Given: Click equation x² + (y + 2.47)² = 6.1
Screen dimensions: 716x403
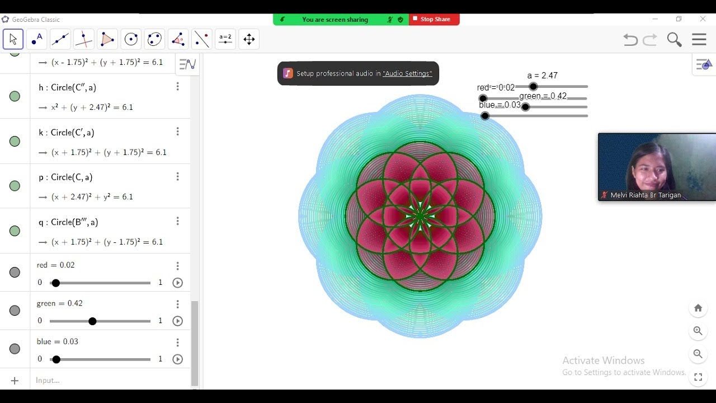Looking at the screenshot, I should (x=92, y=107).
